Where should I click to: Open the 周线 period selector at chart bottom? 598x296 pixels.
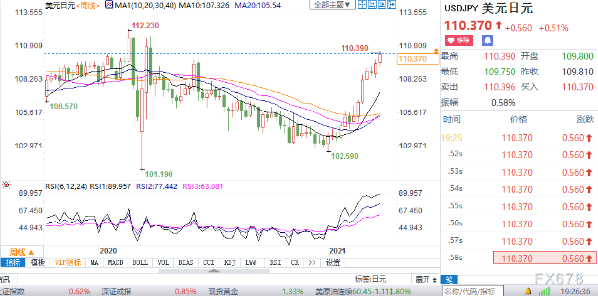click(x=22, y=252)
